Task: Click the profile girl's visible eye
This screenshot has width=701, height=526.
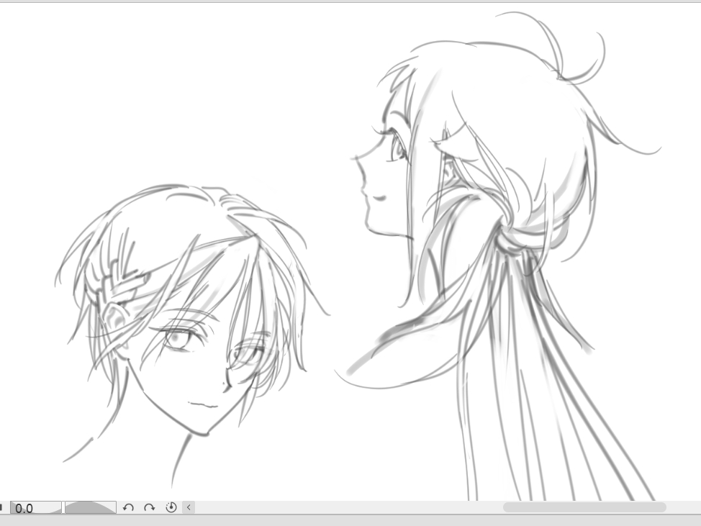Action: (x=397, y=149)
